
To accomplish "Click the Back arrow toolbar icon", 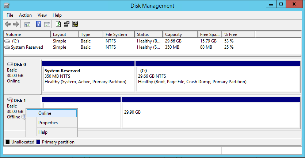I will click(x=8, y=24).
